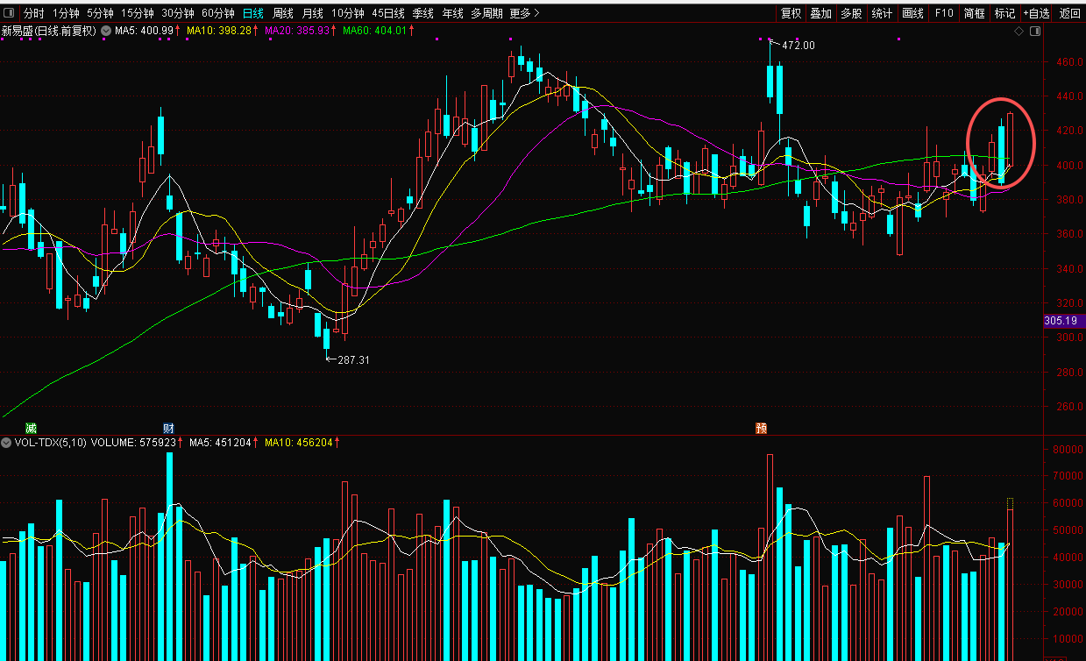This screenshot has height=661, width=1086.
Task: Click the diamond marker icon at top right
Action: coord(1019,32)
